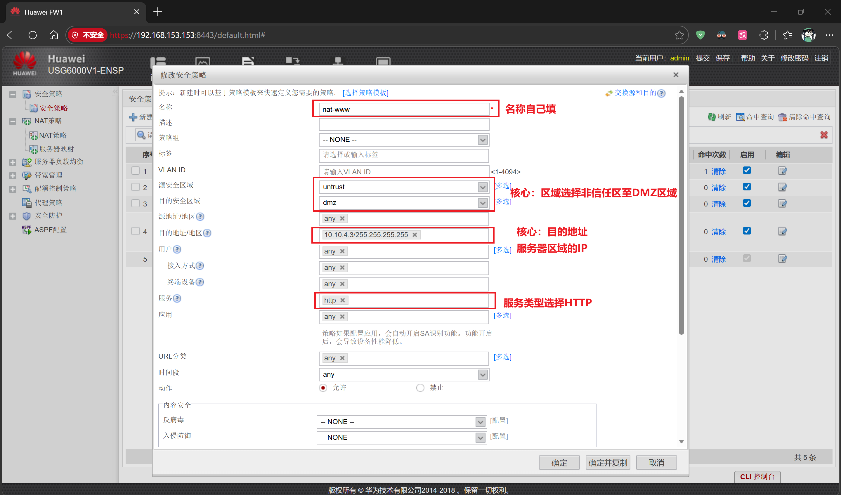Select the 禁止 radio button for 动作
This screenshot has height=495, width=841.
pyautogui.click(x=420, y=388)
